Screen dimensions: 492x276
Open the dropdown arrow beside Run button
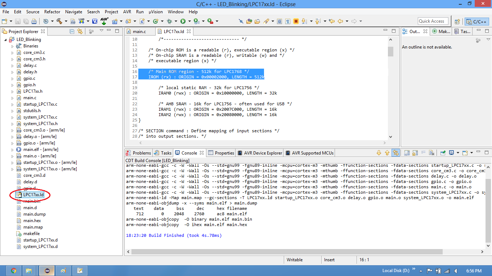189,22
